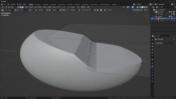Toggle X mirror axis button
Screen dimensions: 176x99
pyautogui.click(x=135, y=10)
